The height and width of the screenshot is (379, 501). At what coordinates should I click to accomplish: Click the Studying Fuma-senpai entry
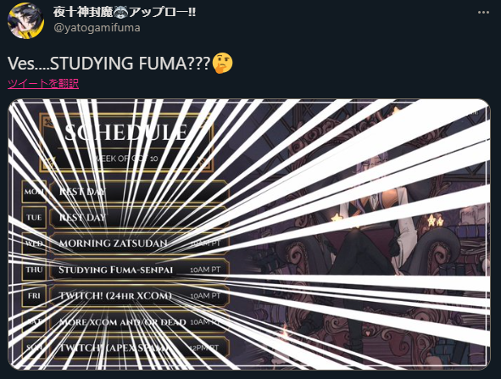click(115, 270)
